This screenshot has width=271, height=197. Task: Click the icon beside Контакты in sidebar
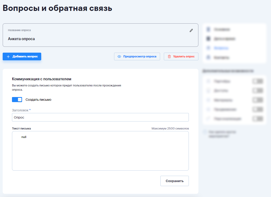pyautogui.click(x=208, y=57)
